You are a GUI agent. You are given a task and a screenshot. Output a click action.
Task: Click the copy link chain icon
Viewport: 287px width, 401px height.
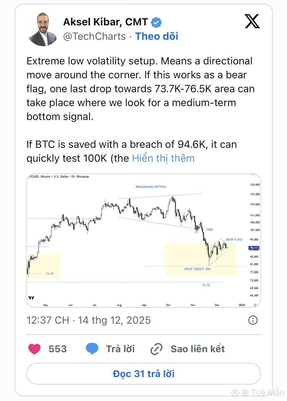157,349
